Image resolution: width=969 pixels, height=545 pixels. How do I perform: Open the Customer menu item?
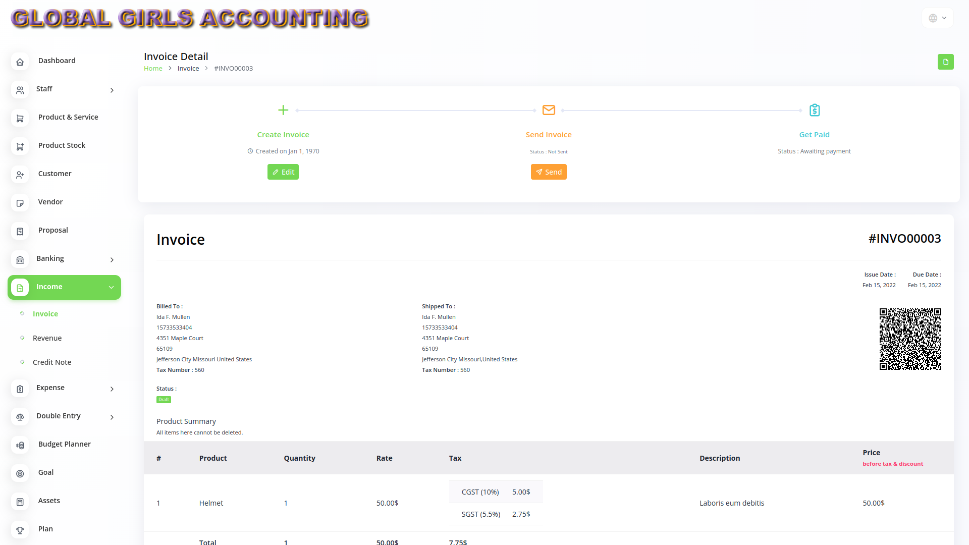pyautogui.click(x=55, y=174)
